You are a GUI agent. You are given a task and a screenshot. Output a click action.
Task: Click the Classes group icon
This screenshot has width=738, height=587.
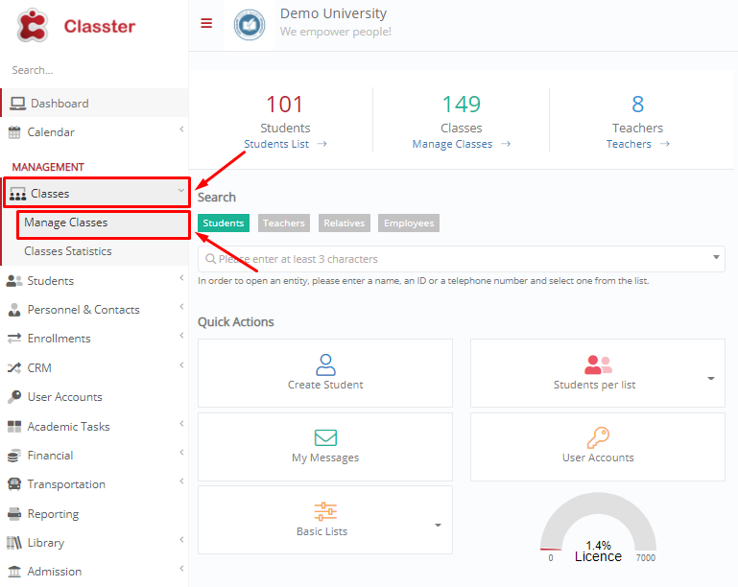click(18, 194)
